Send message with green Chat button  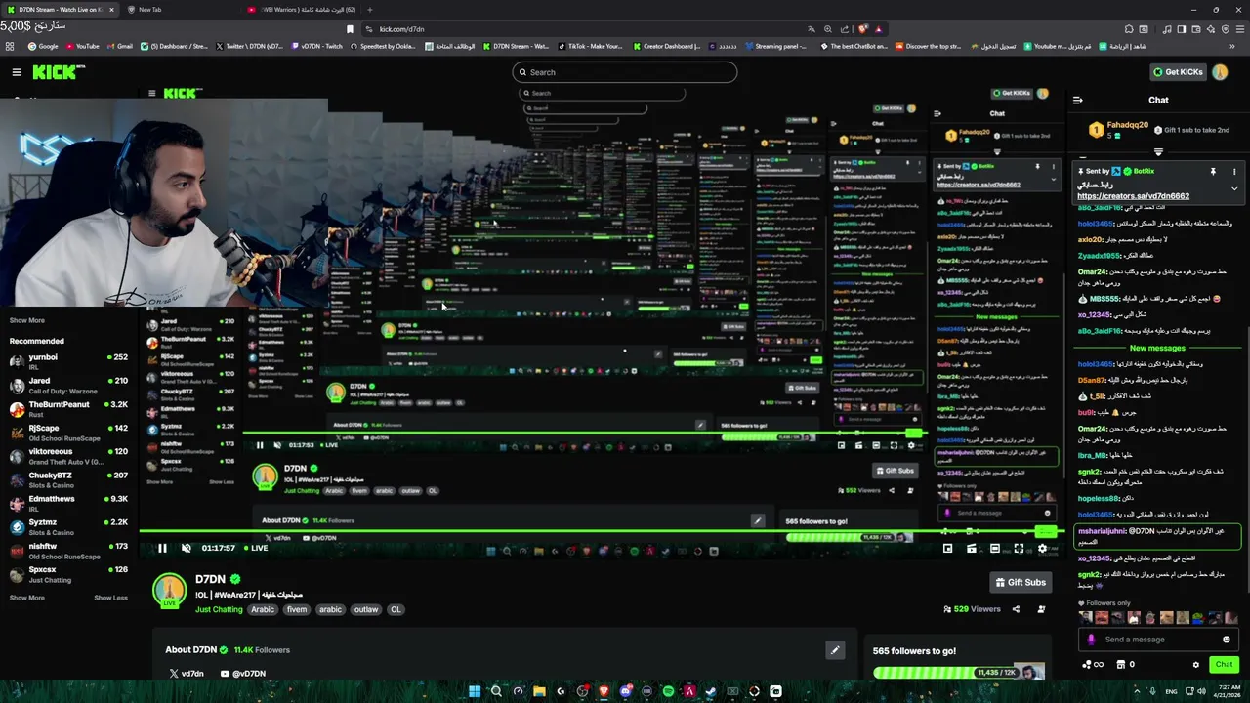(1224, 665)
